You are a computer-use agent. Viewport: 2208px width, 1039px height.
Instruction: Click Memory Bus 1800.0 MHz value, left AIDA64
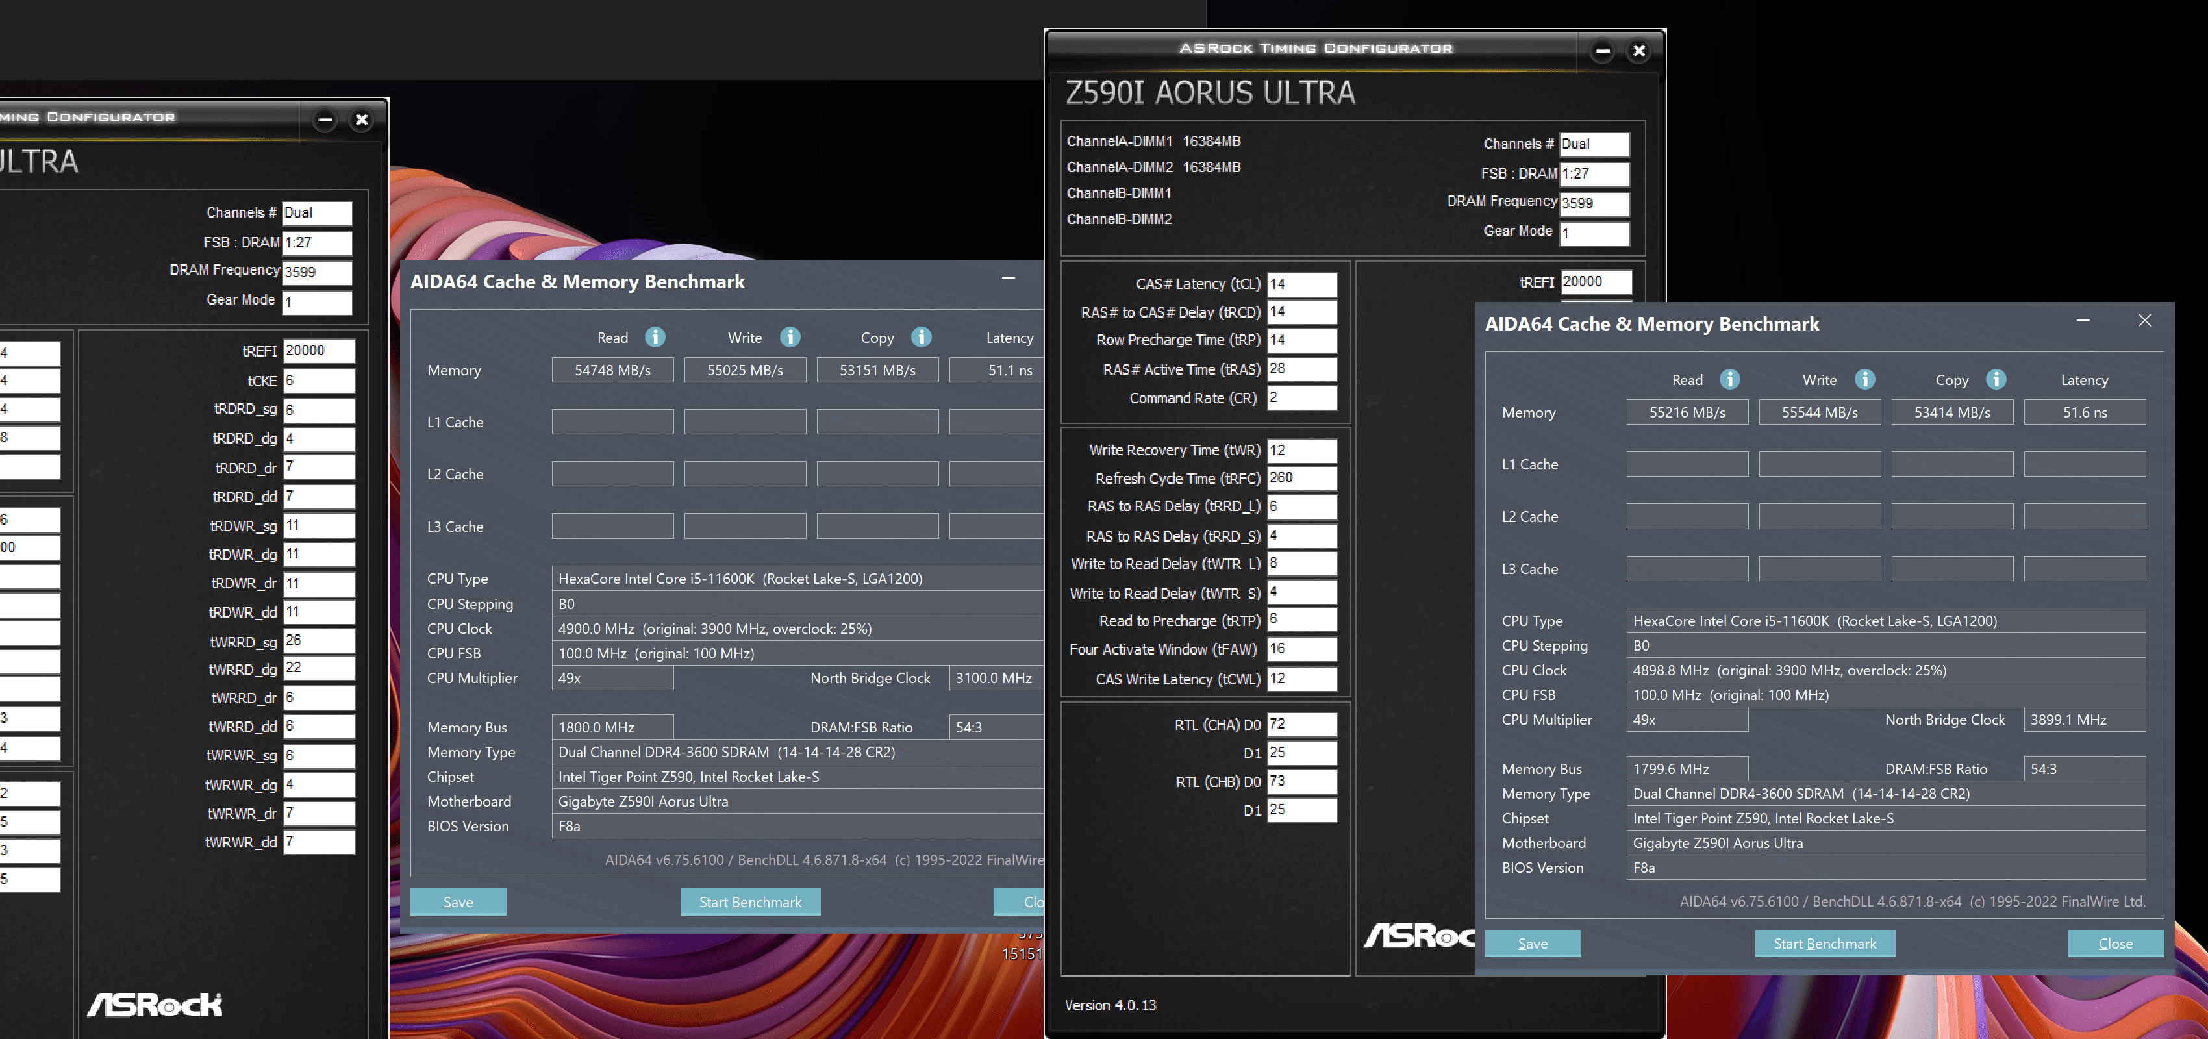click(612, 727)
